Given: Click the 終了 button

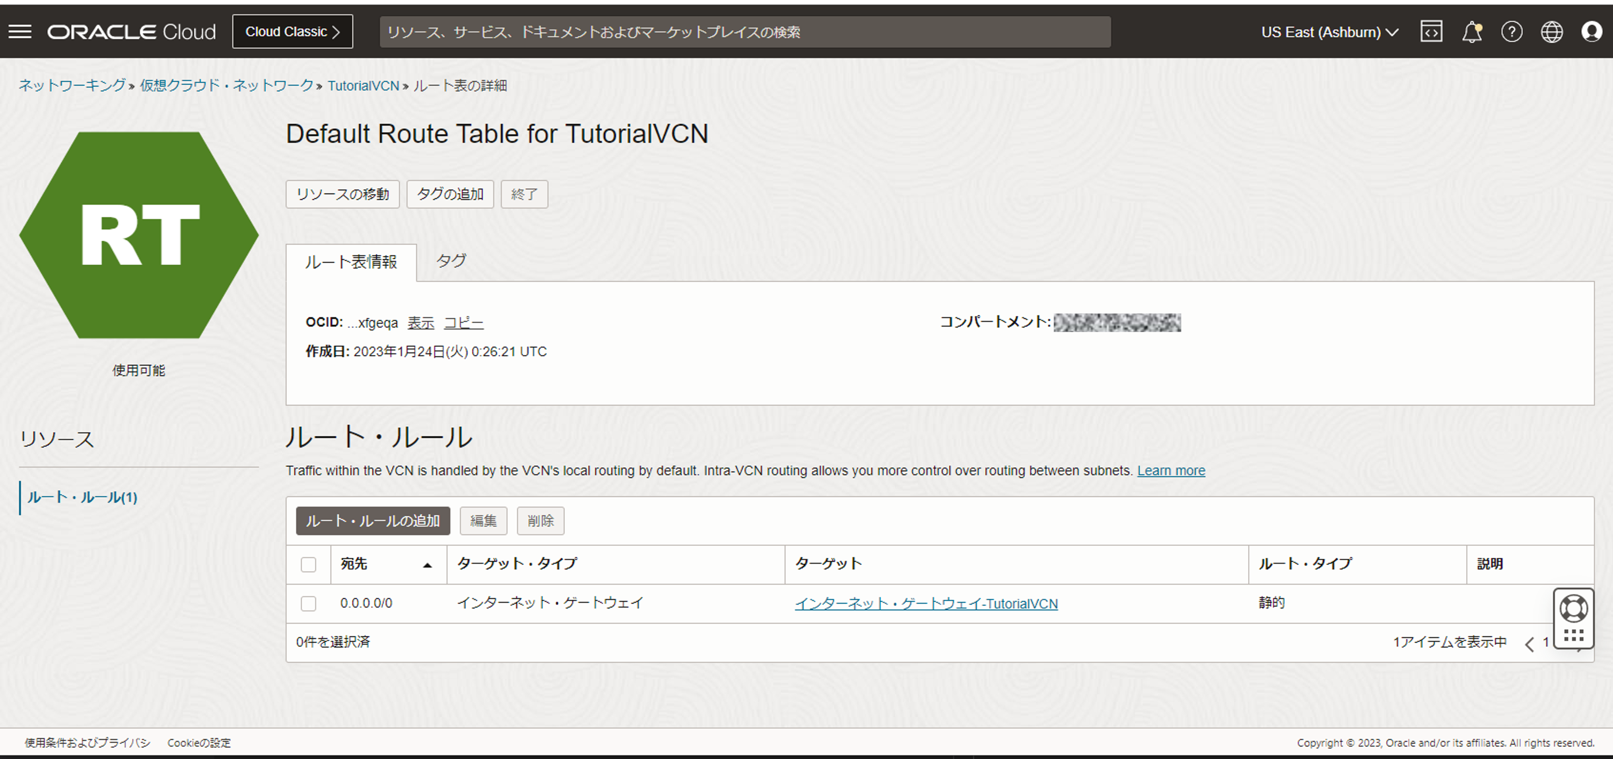Looking at the screenshot, I should click(x=524, y=194).
